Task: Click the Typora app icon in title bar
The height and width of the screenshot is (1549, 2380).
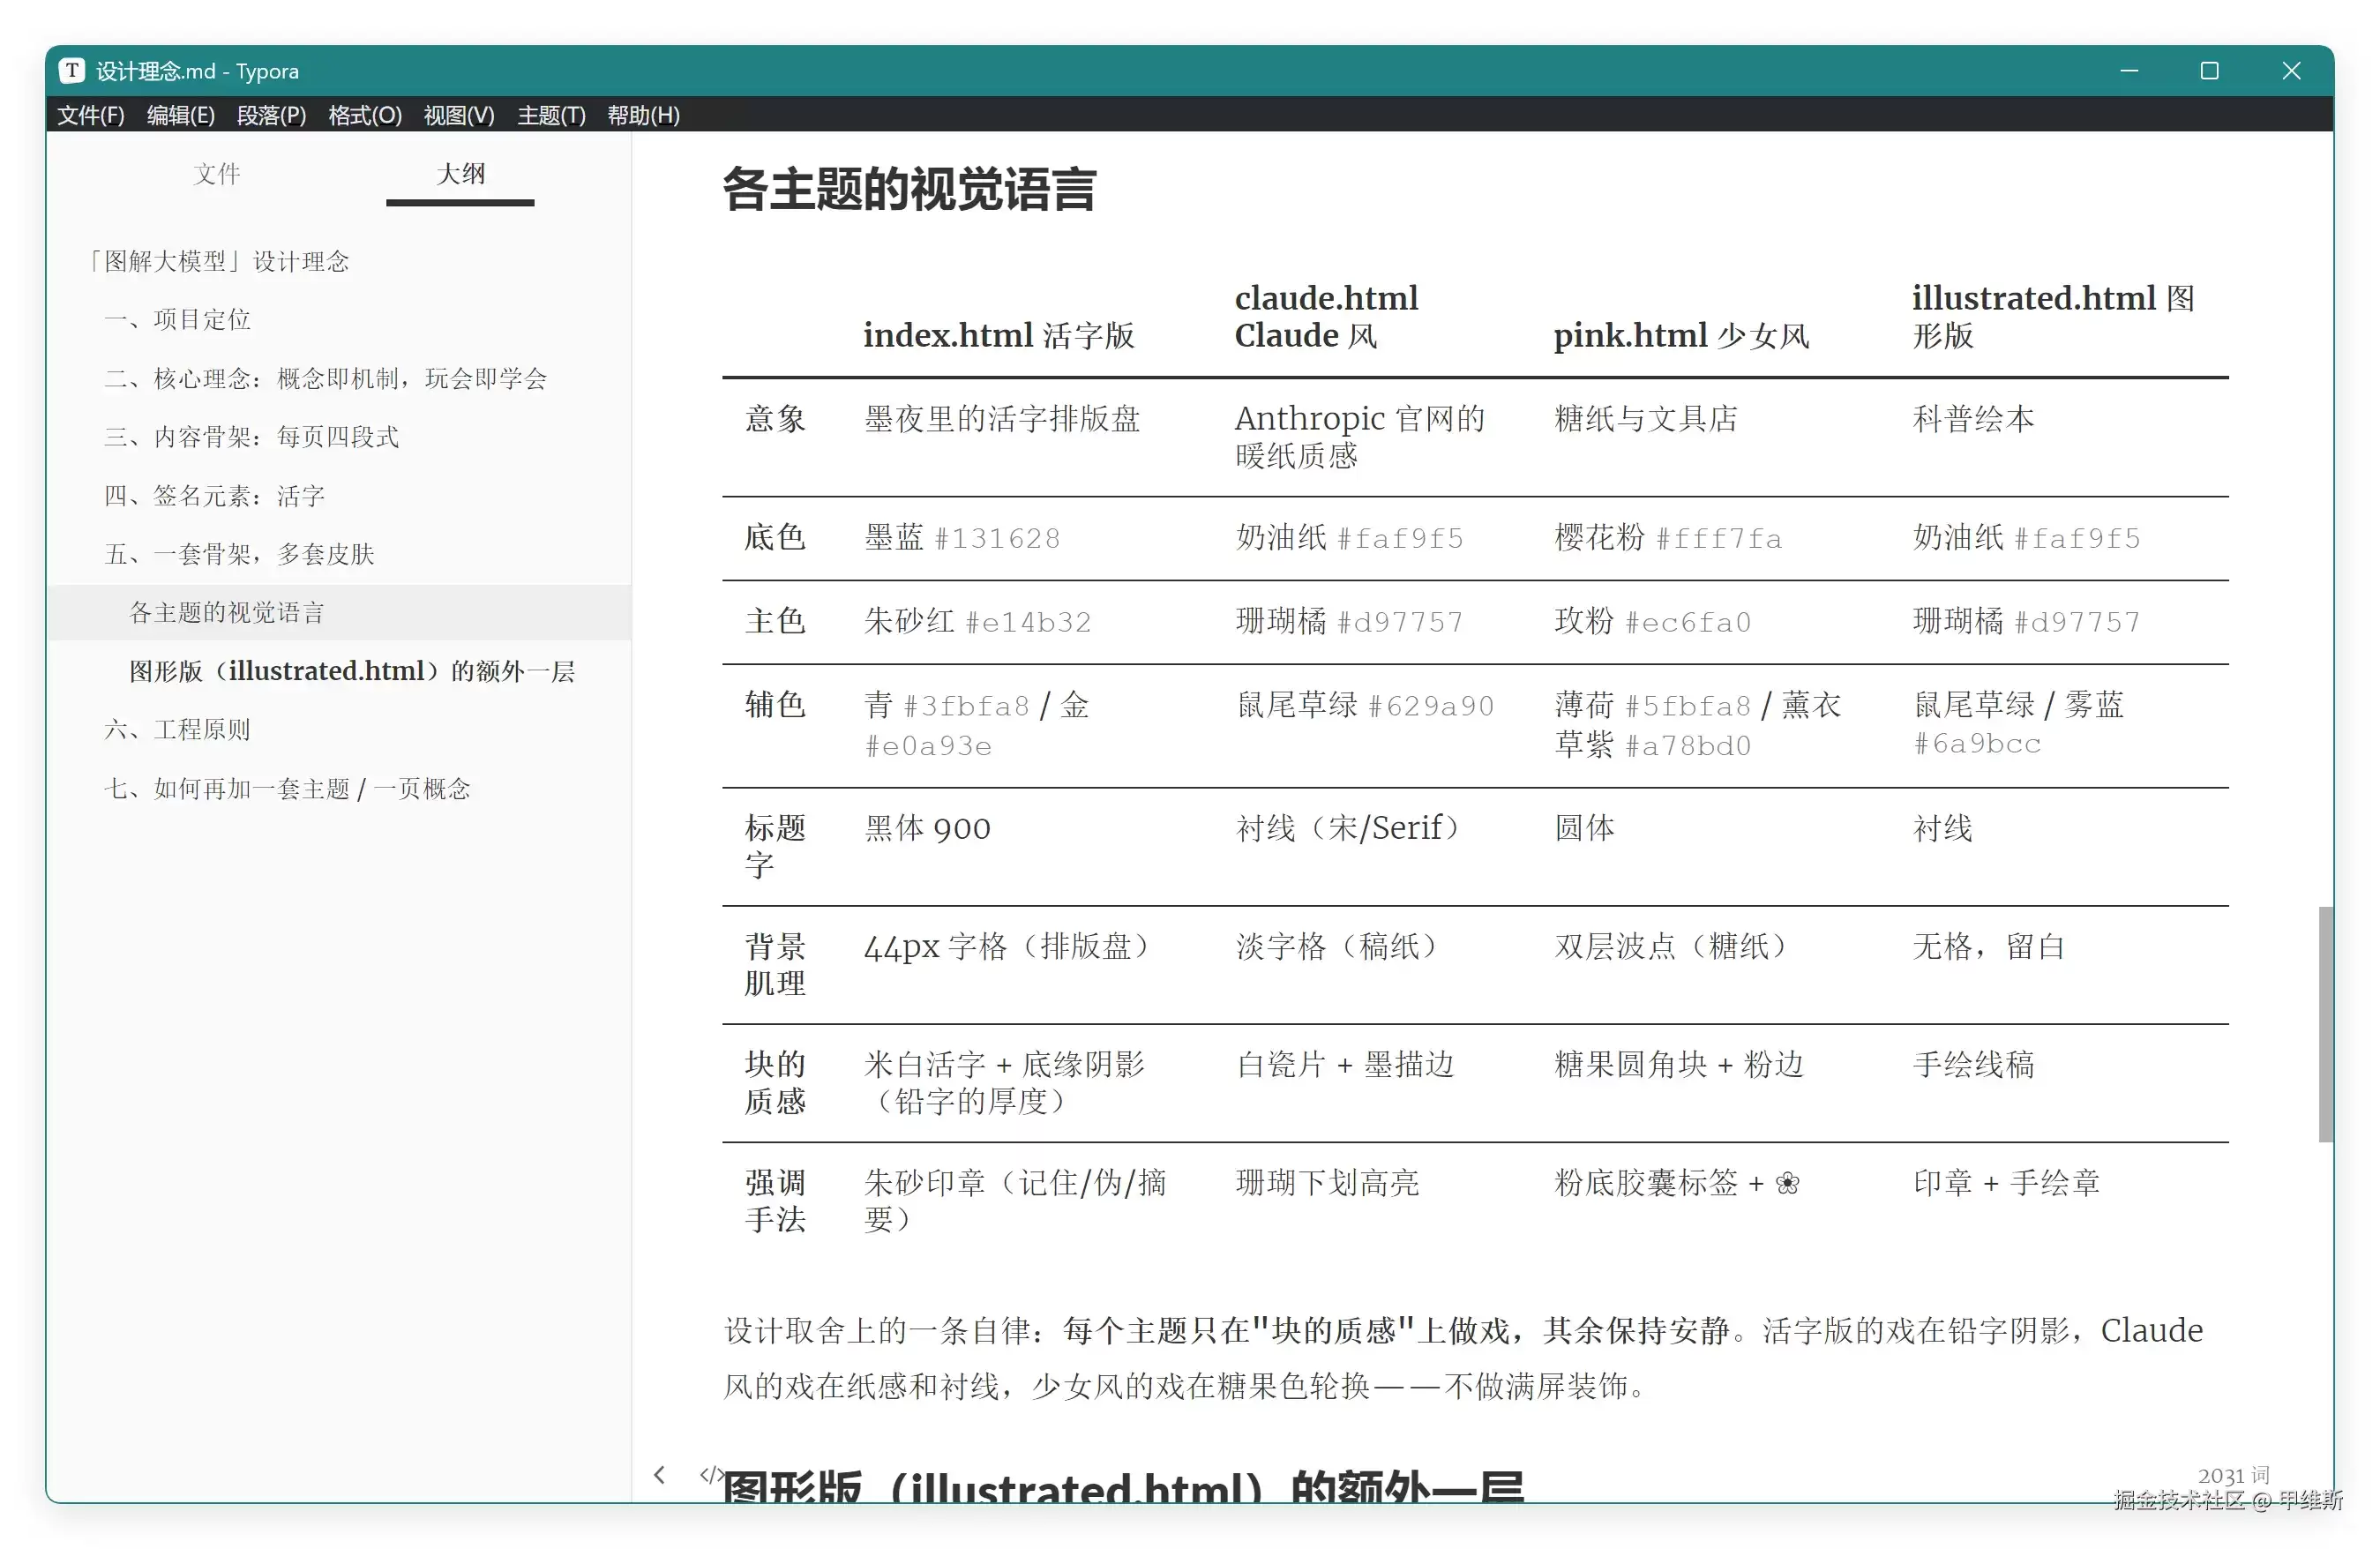Action: 71,71
